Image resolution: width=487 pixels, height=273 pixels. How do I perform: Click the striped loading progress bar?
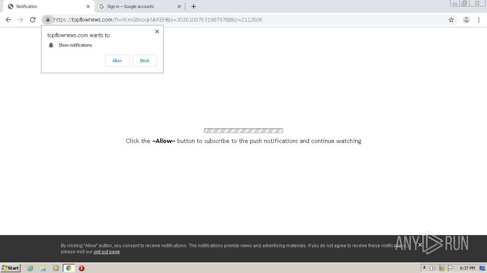pyautogui.click(x=243, y=131)
